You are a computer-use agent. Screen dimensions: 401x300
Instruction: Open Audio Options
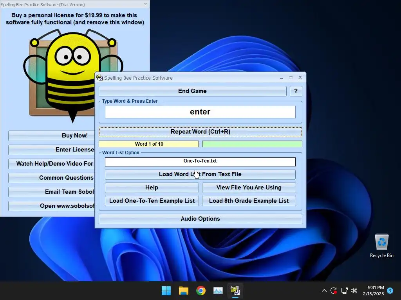[200, 219]
